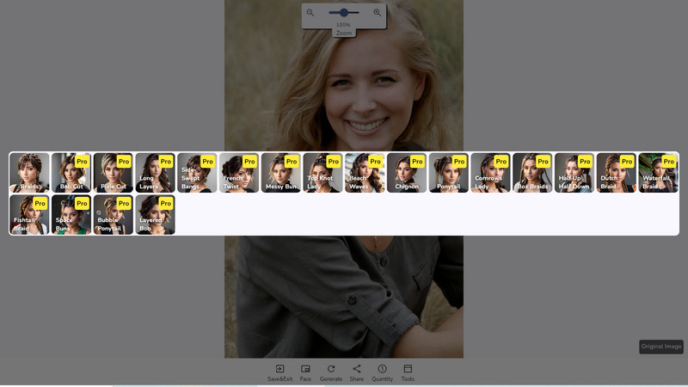The height and width of the screenshot is (387, 688).
Task: Open the Tools panel
Action: (408, 372)
